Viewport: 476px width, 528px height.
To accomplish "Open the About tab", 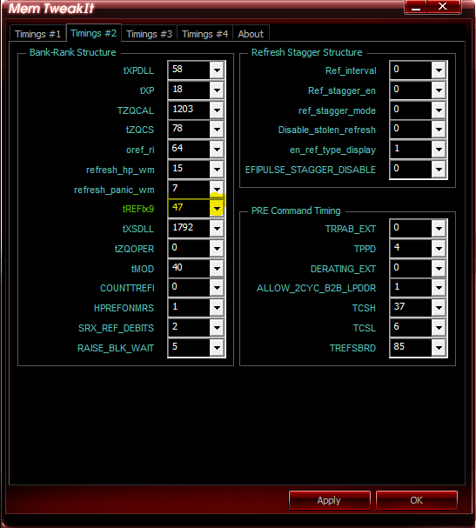I will click(251, 34).
